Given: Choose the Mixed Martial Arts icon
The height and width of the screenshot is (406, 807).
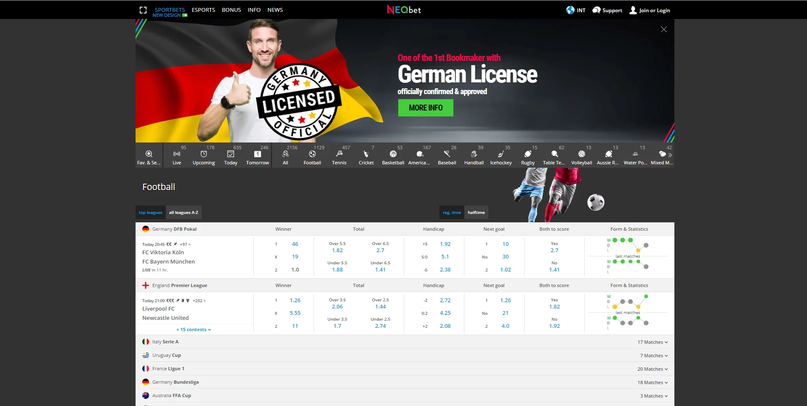Looking at the screenshot, I should 662,154.
